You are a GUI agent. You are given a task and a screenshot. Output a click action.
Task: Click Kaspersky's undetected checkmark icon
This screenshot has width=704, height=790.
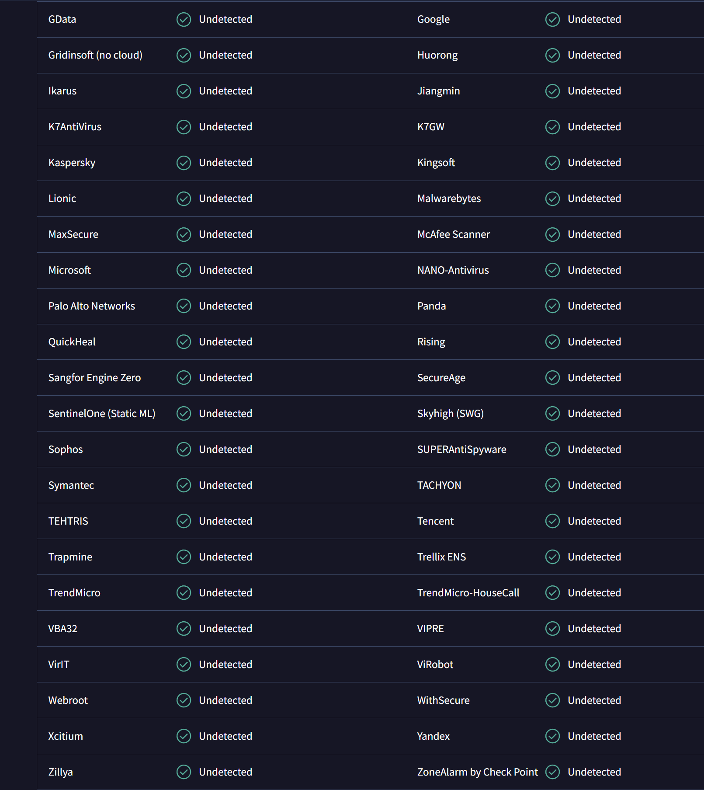[184, 163]
